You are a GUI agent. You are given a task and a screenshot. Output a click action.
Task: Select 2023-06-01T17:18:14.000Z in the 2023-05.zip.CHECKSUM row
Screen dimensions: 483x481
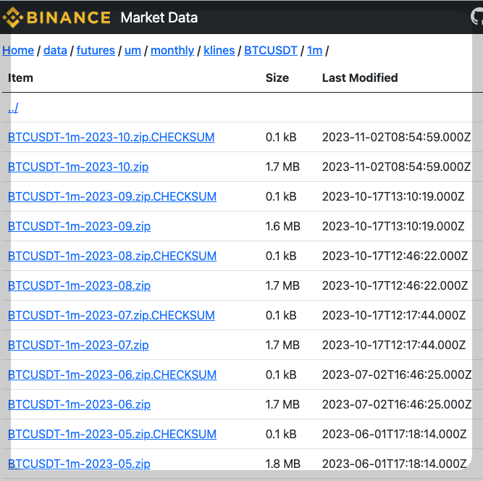[394, 435]
